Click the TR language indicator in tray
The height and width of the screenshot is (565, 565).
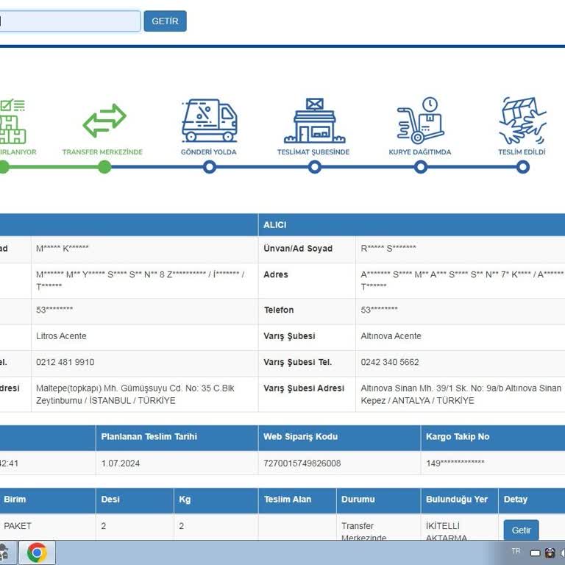pos(516,551)
